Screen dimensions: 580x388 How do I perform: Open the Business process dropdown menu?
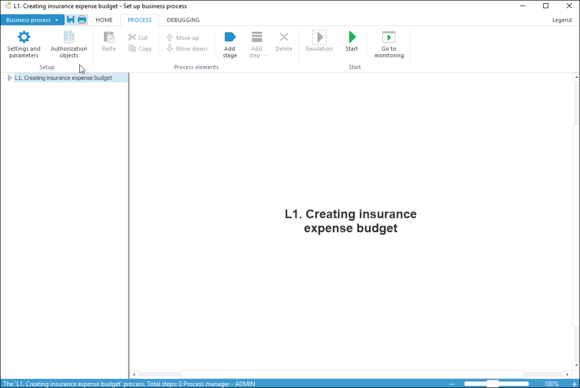click(32, 20)
